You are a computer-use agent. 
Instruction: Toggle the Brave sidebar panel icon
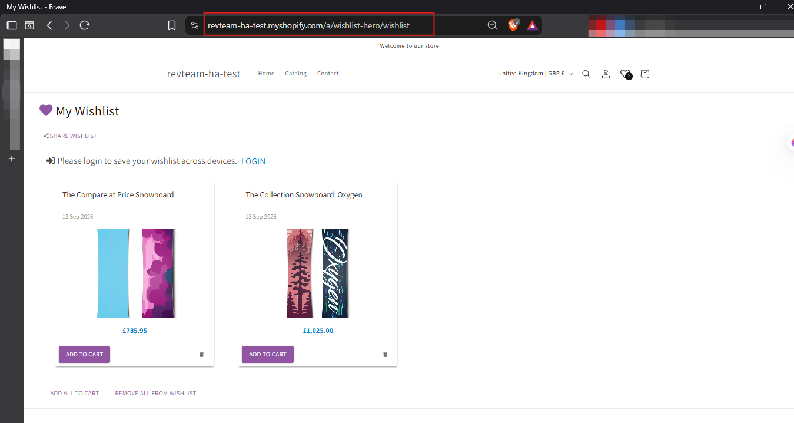tap(12, 25)
